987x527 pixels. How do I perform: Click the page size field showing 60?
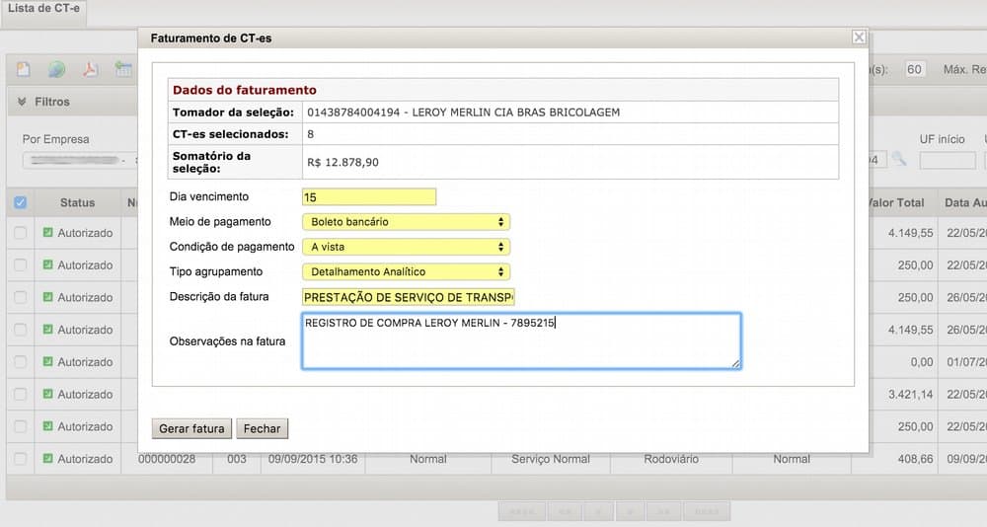(914, 69)
